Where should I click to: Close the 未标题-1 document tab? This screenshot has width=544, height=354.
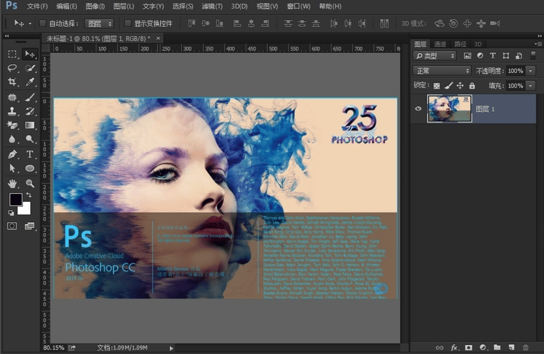coord(158,38)
